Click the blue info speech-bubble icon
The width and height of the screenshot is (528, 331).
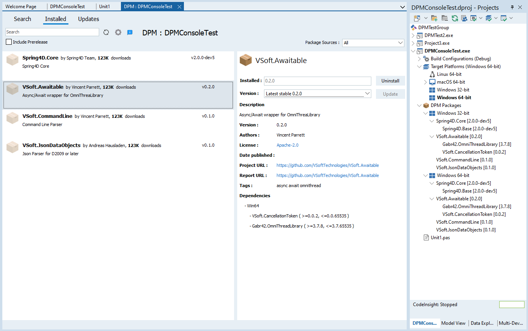pyautogui.click(x=130, y=32)
